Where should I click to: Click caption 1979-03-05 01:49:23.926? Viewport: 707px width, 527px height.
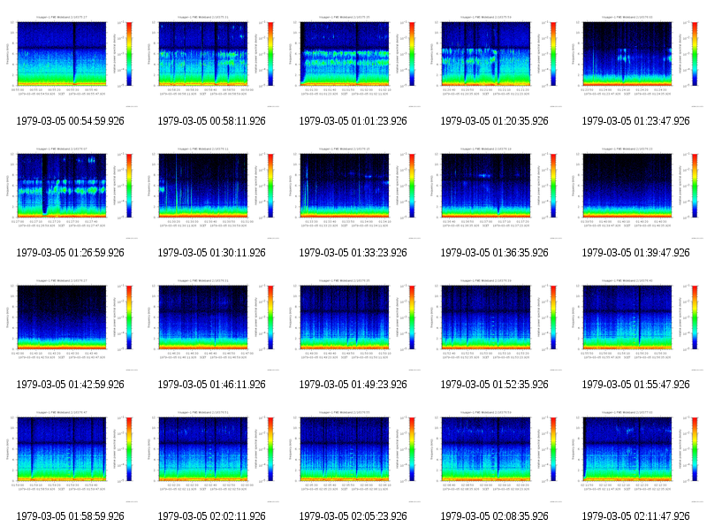pyautogui.click(x=353, y=385)
